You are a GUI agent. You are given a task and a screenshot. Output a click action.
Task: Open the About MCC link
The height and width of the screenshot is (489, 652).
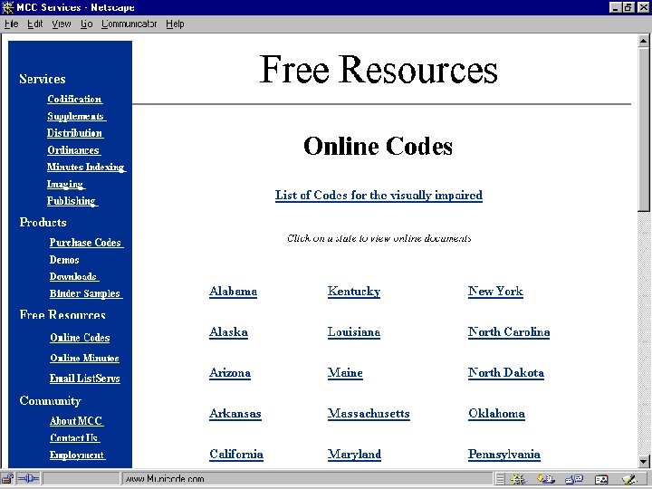point(76,421)
